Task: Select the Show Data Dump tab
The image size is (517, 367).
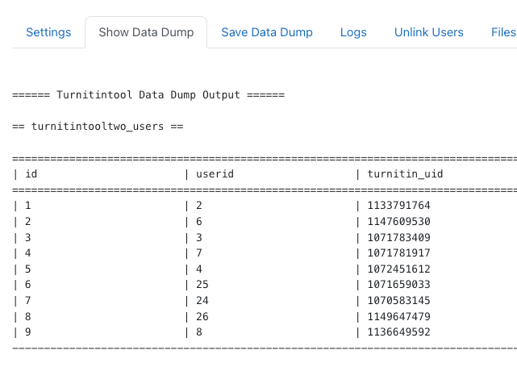Action: pos(146,32)
